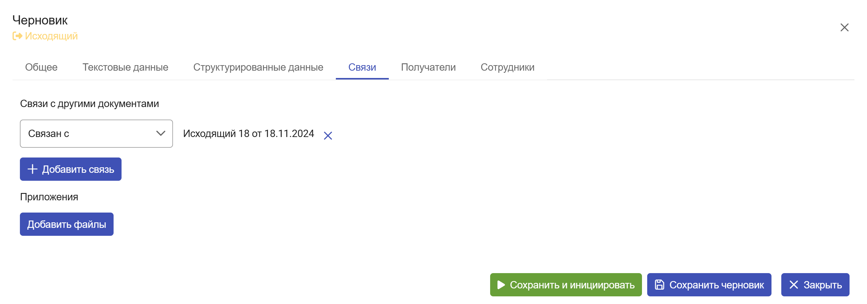Switch to the Общее tab

(x=41, y=67)
